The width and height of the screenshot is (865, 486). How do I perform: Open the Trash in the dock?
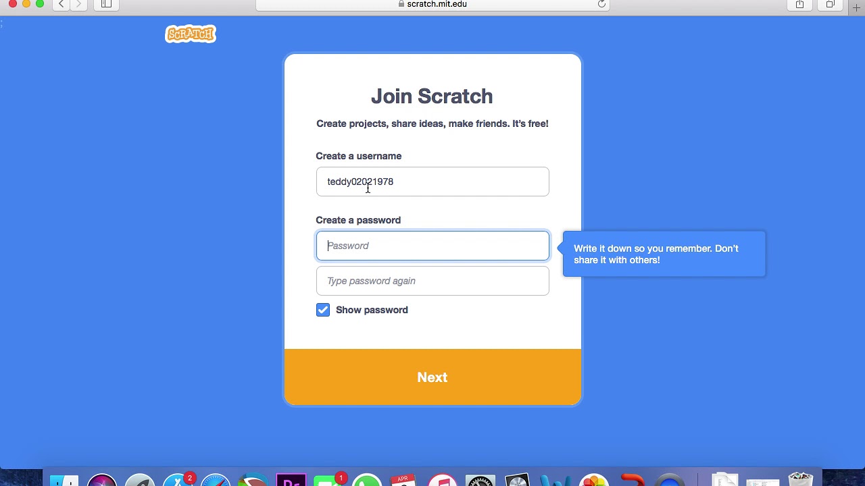801,480
